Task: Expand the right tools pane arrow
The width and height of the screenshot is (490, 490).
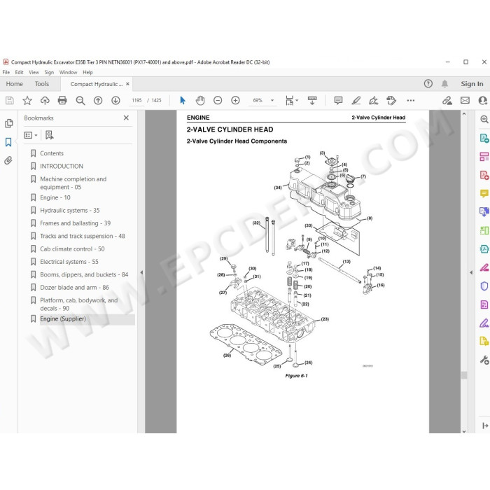Action: [x=471, y=272]
